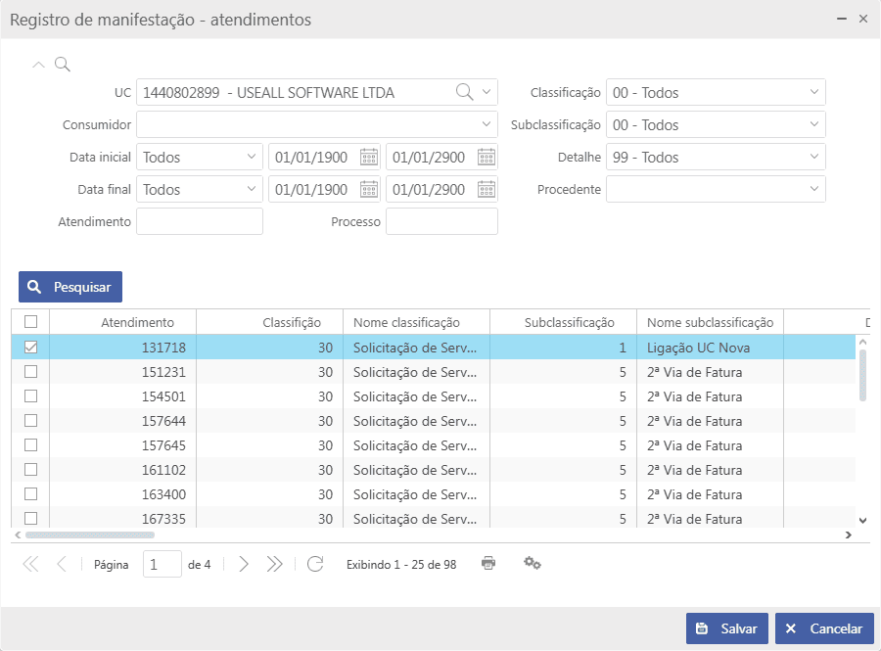This screenshot has width=881, height=651.
Task: Uncheck the row for atendimento 131718
Action: coord(30,348)
